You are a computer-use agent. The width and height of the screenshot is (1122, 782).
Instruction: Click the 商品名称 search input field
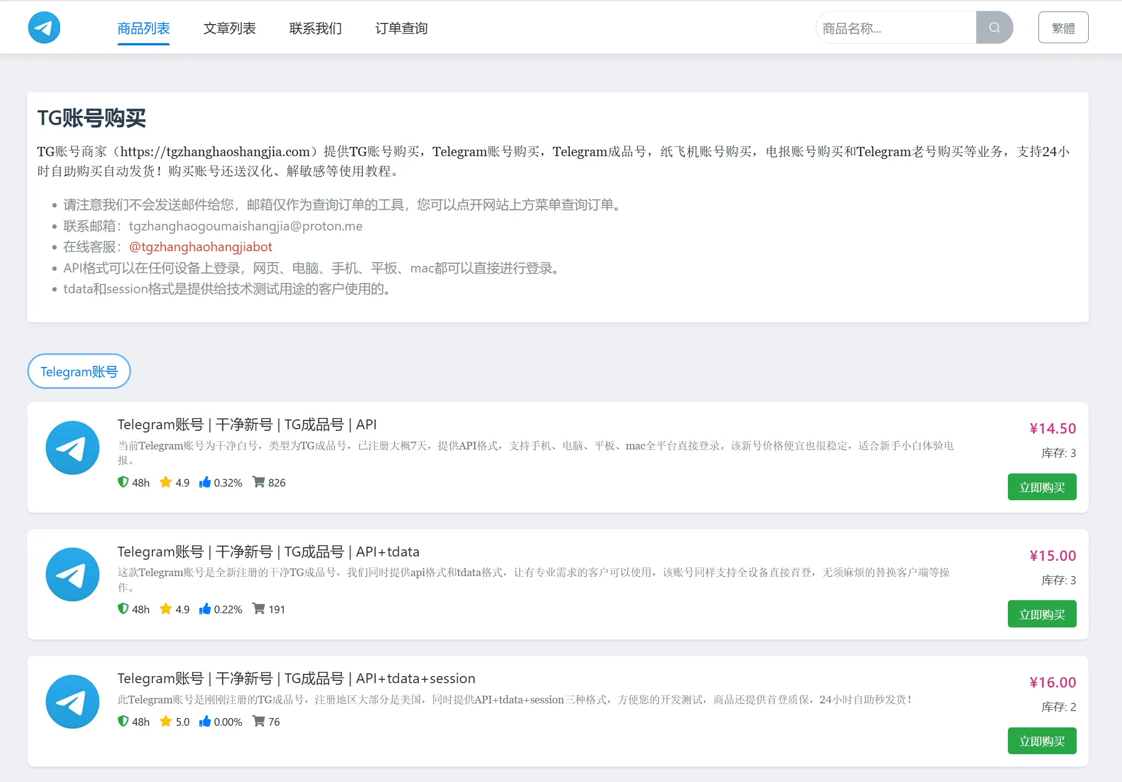[895, 27]
